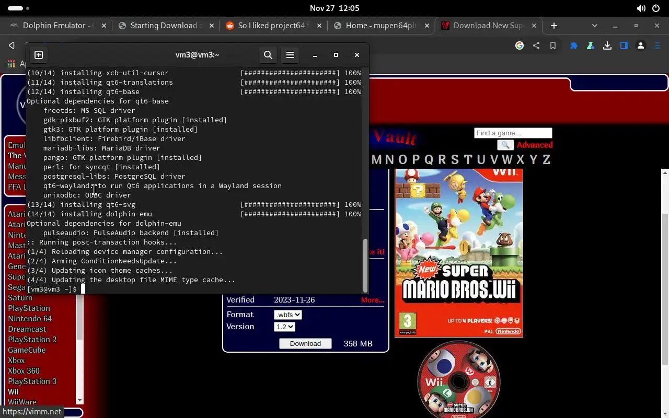Browse games starting with letter S

click(455, 159)
